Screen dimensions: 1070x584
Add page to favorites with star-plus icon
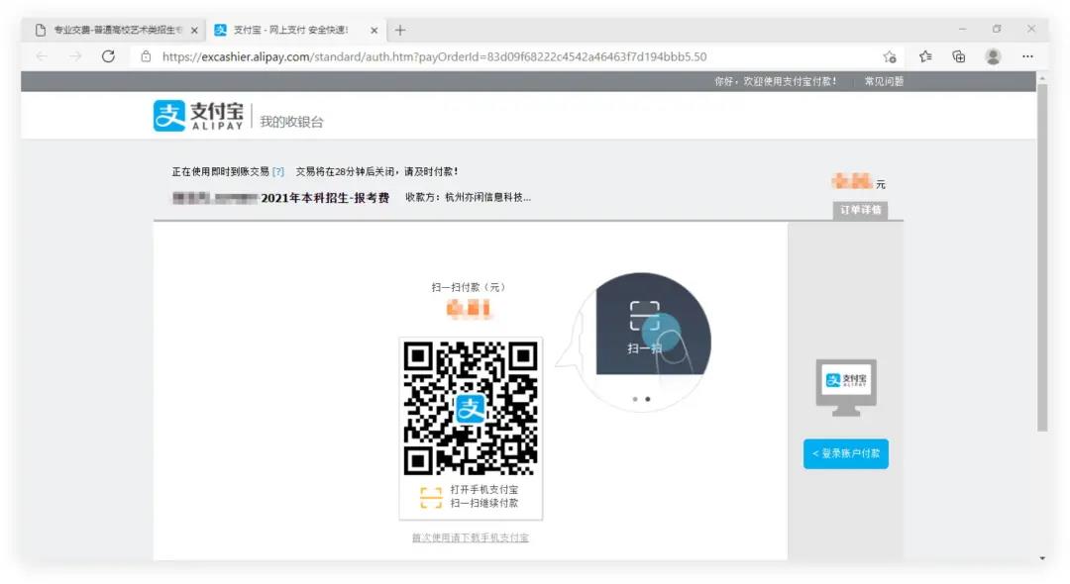889,56
